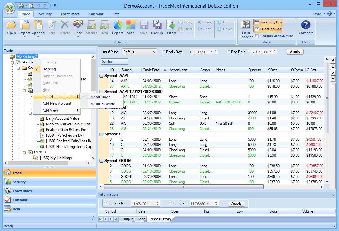Check End Date in Information panel
This screenshot has width=339, height=231.
(170, 203)
